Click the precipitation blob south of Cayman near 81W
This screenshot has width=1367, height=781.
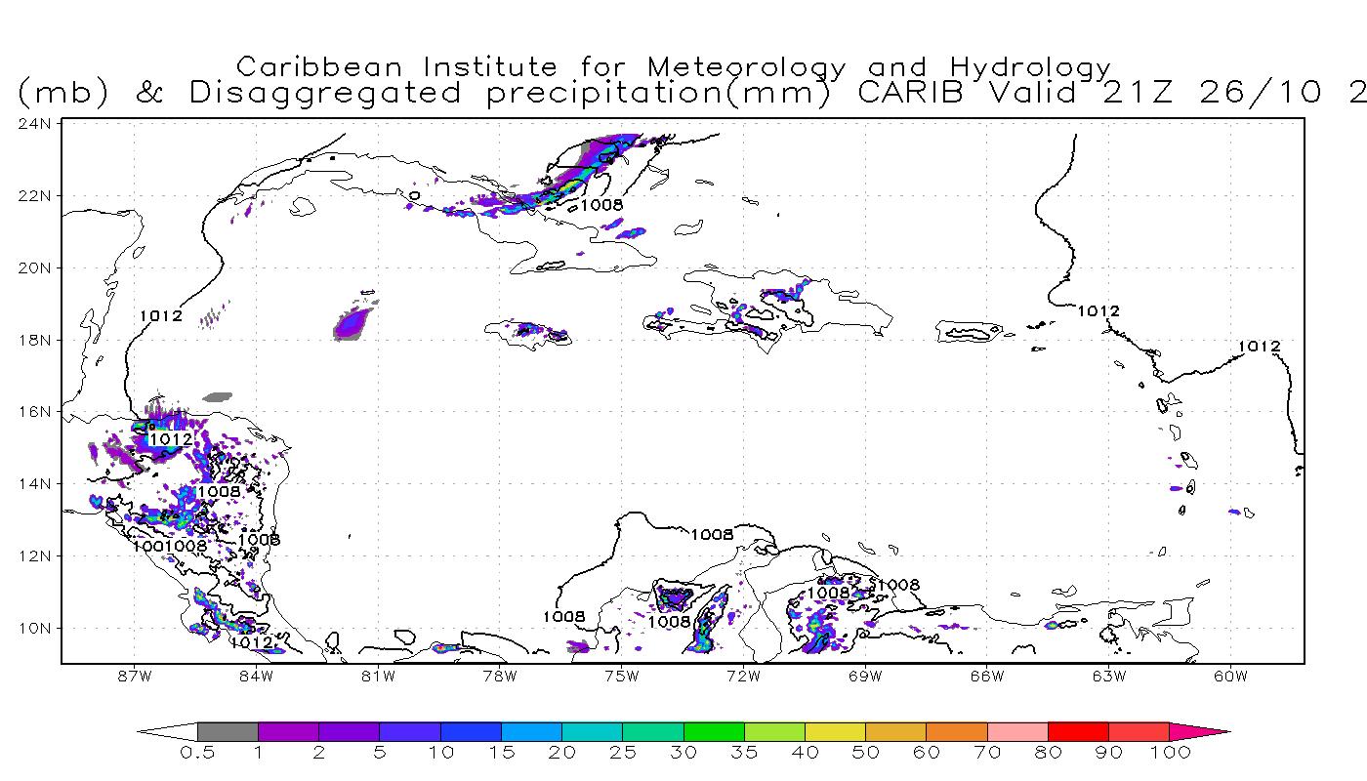point(352,323)
